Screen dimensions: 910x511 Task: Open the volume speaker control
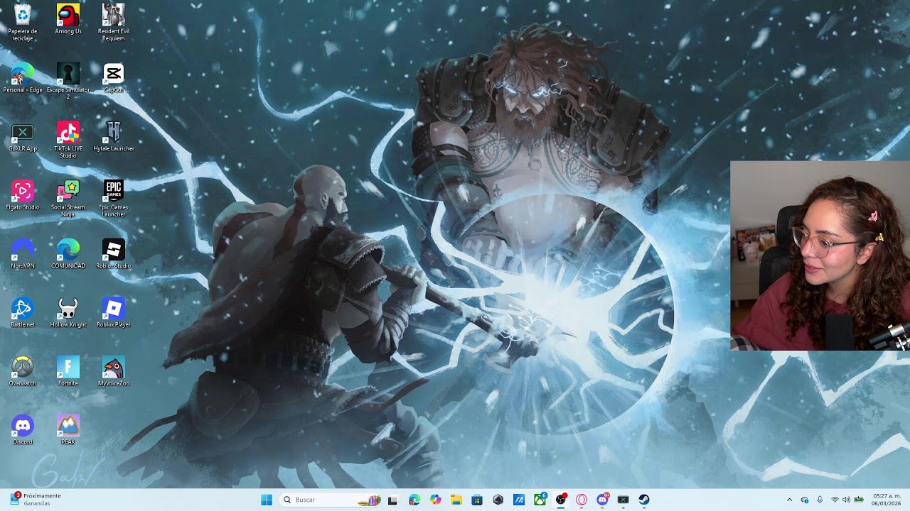click(846, 500)
